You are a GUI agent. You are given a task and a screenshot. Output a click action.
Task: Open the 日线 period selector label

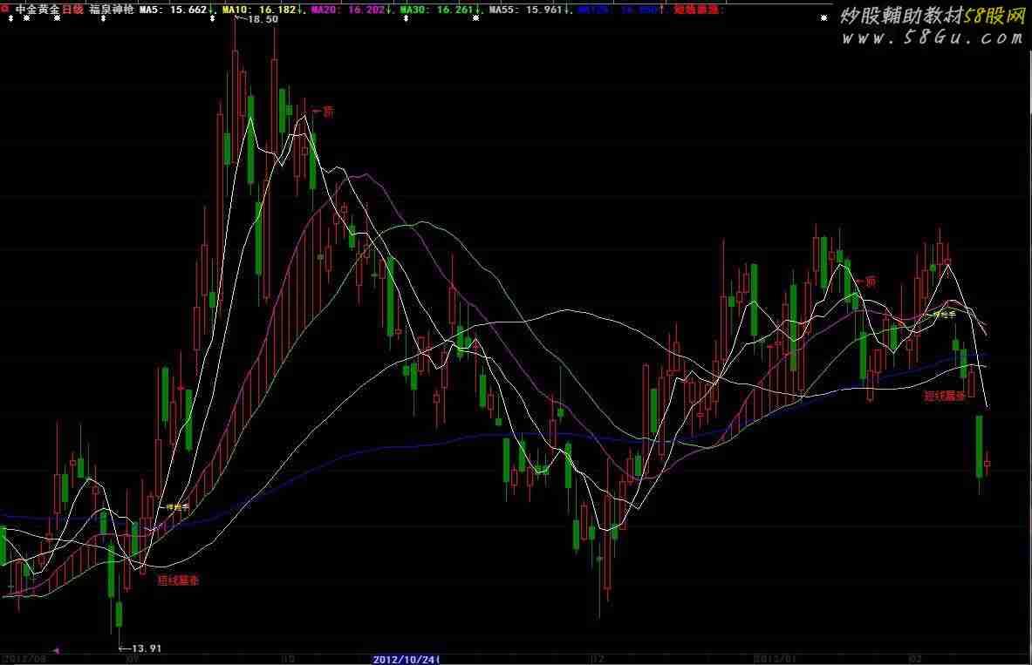[72, 10]
